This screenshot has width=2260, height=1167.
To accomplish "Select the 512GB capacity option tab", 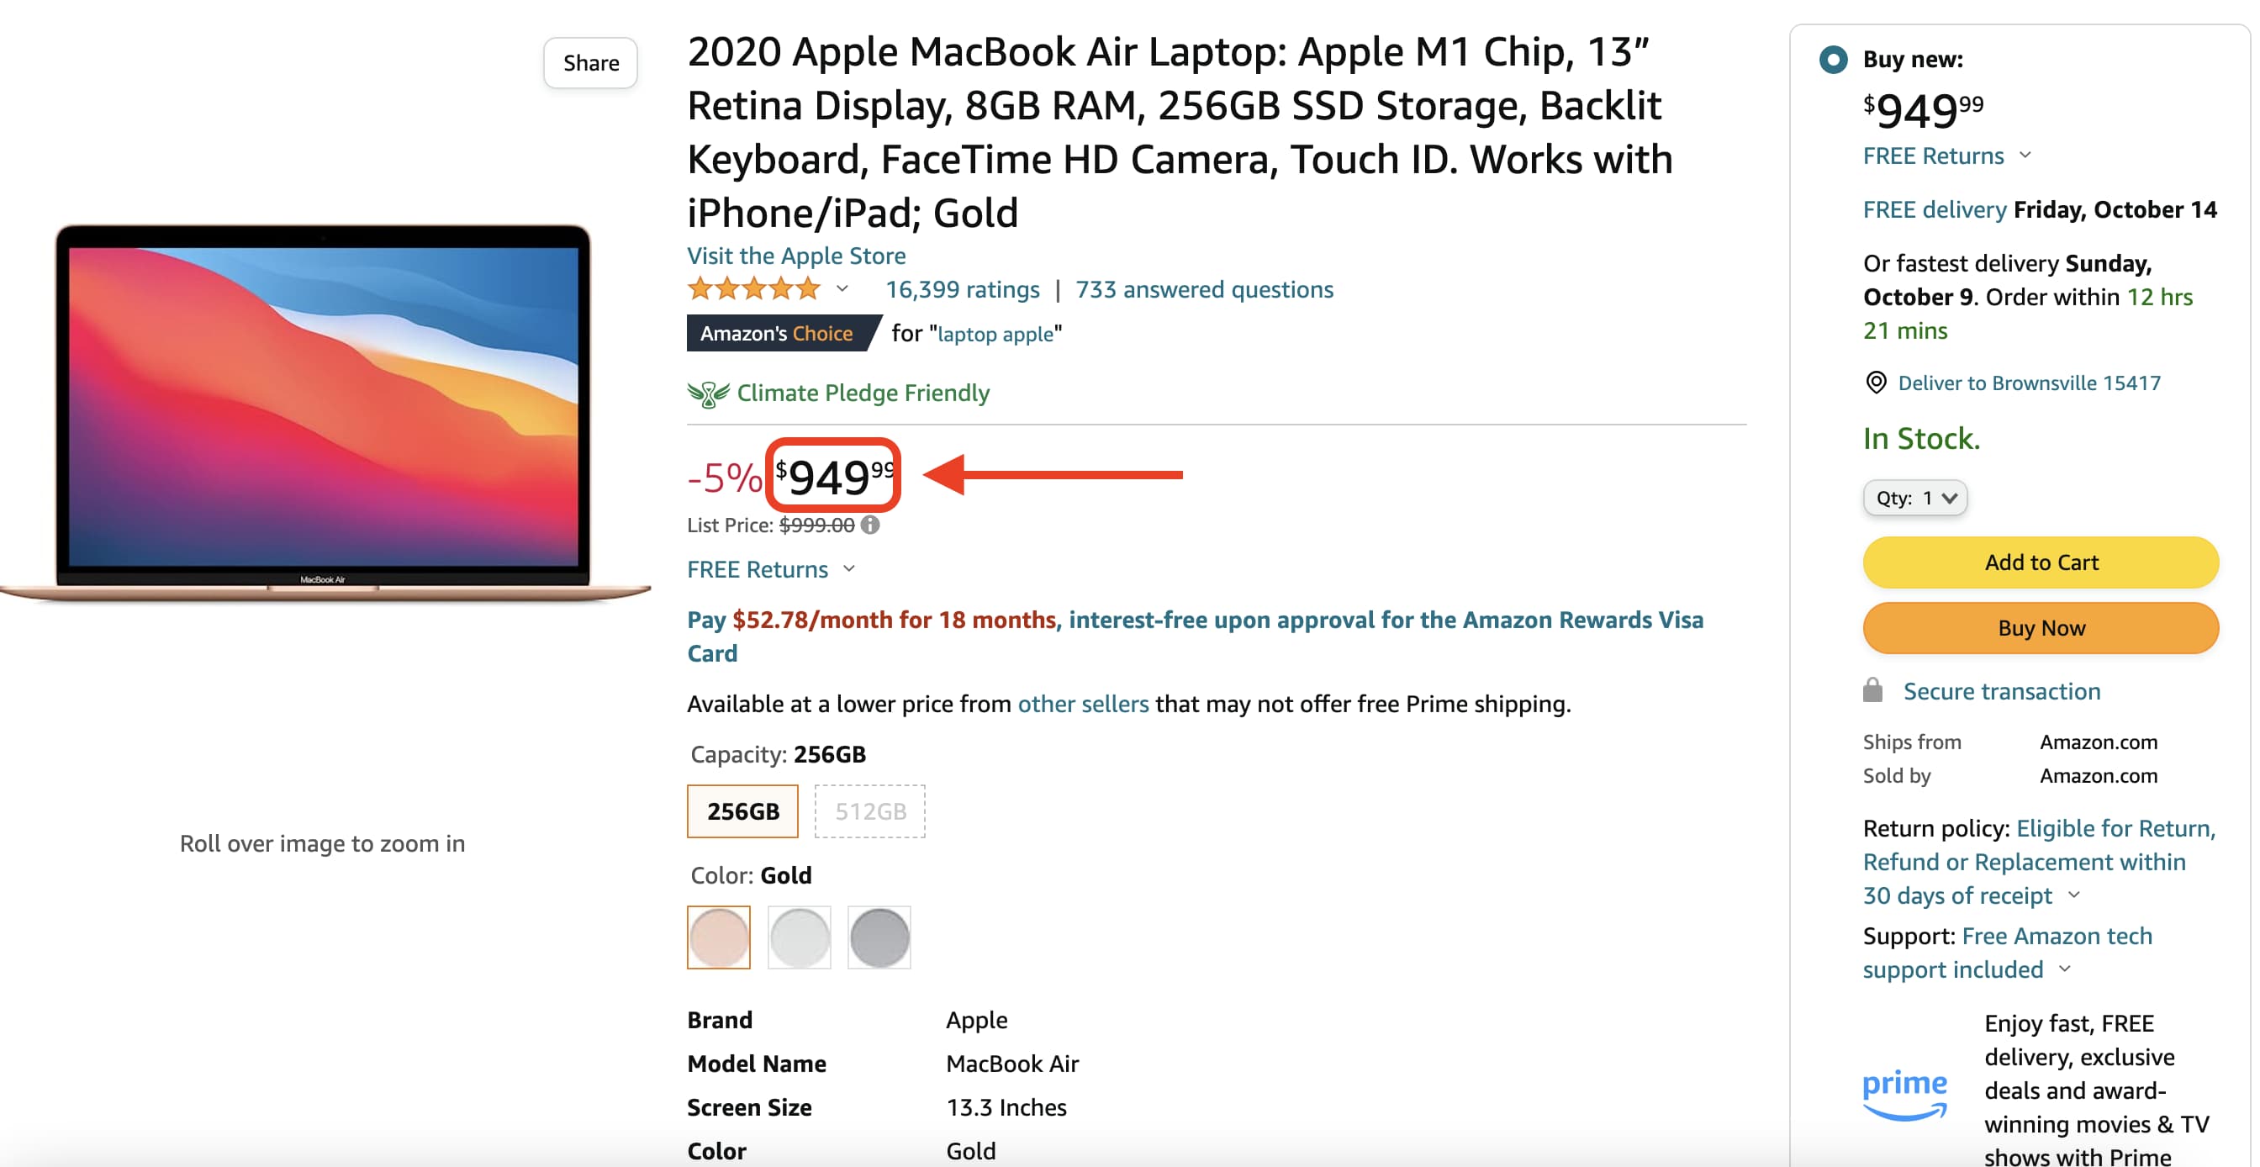I will click(869, 810).
